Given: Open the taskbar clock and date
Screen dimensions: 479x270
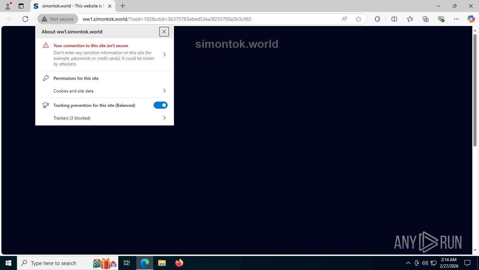Looking at the screenshot, I should 448,263.
